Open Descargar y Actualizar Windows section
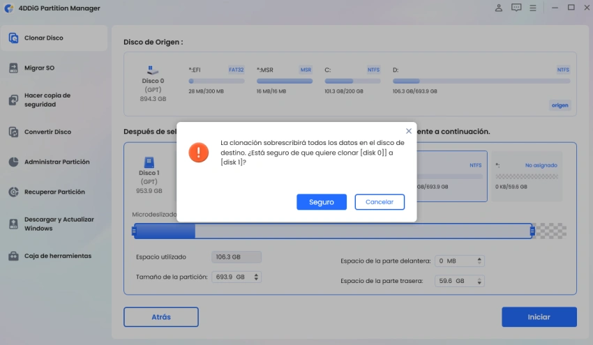 [x=54, y=224]
